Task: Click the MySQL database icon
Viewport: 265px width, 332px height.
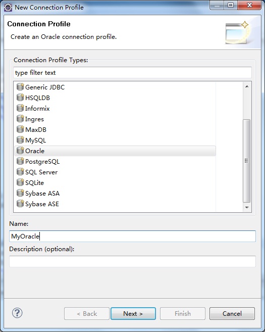Action: point(20,139)
